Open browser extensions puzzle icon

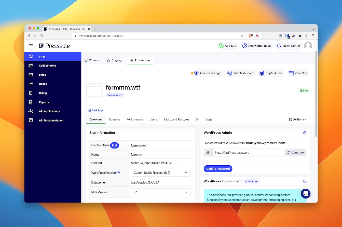pos(300,36)
